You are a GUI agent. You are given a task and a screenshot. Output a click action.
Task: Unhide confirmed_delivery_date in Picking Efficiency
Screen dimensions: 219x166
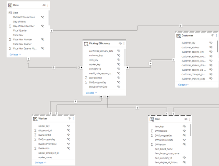click(119, 51)
